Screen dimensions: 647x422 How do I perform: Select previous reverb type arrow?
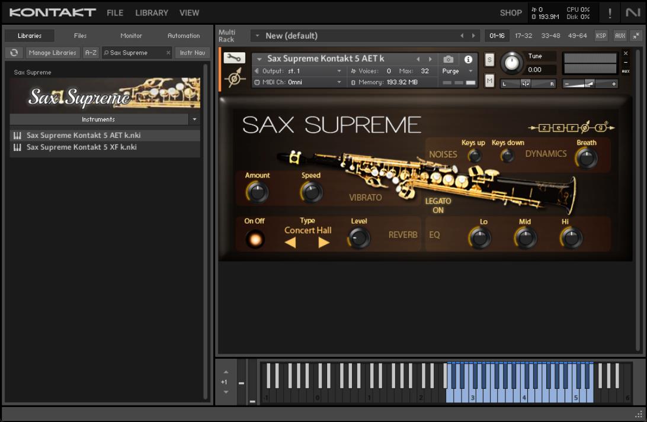pos(290,242)
